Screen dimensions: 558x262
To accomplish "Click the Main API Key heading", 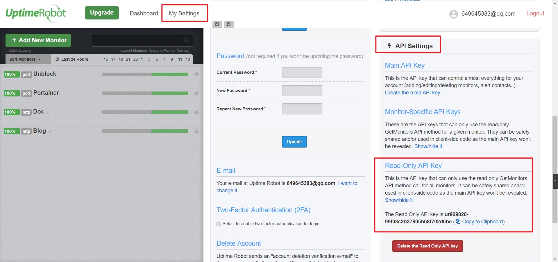I will coord(405,65).
